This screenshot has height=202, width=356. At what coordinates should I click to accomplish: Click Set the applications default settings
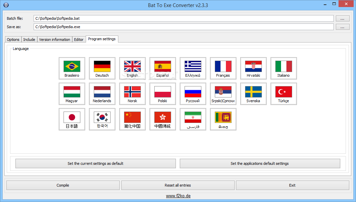tap(260, 163)
